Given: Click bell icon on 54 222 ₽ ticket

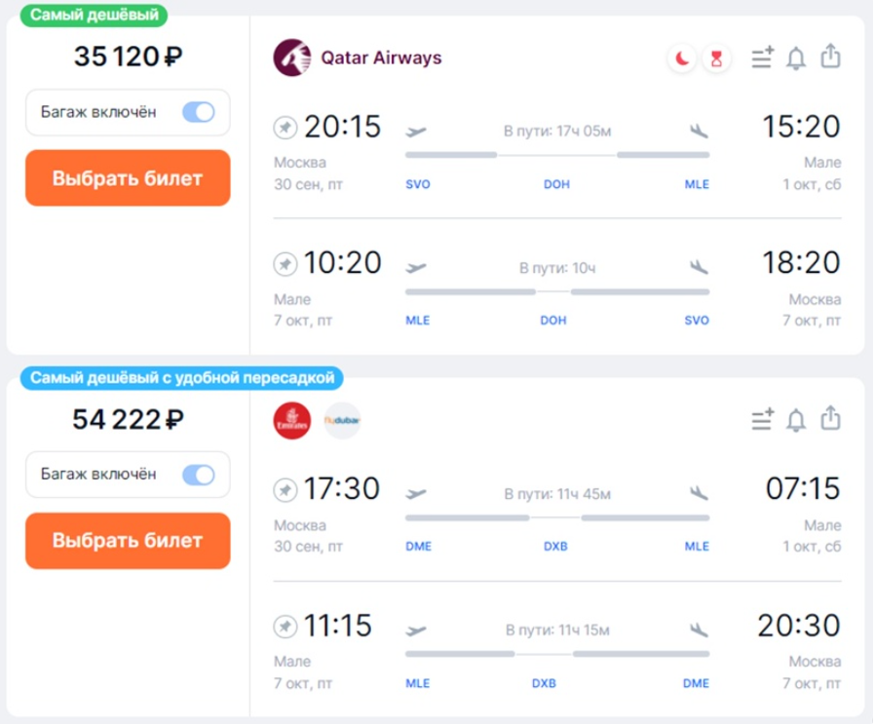Looking at the screenshot, I should click(796, 420).
